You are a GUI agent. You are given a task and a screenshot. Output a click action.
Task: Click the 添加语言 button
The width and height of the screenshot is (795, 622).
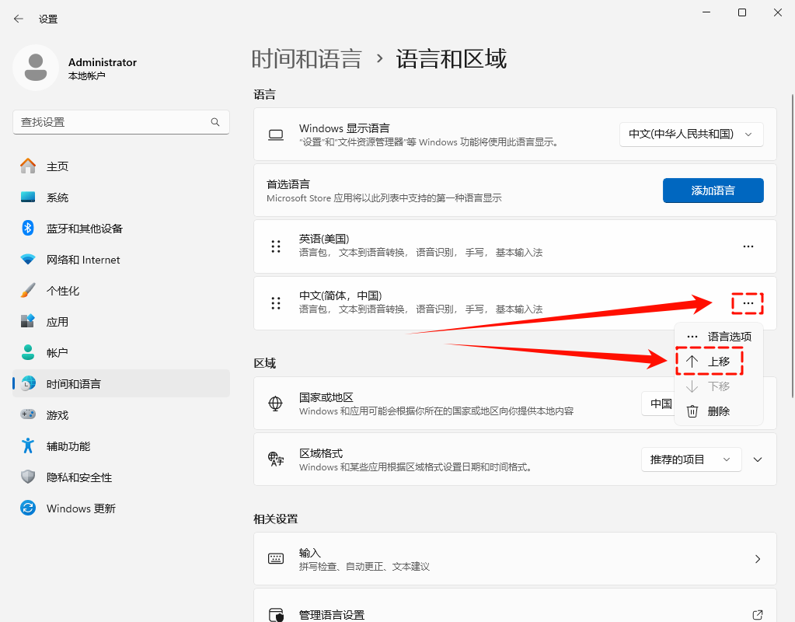point(713,190)
